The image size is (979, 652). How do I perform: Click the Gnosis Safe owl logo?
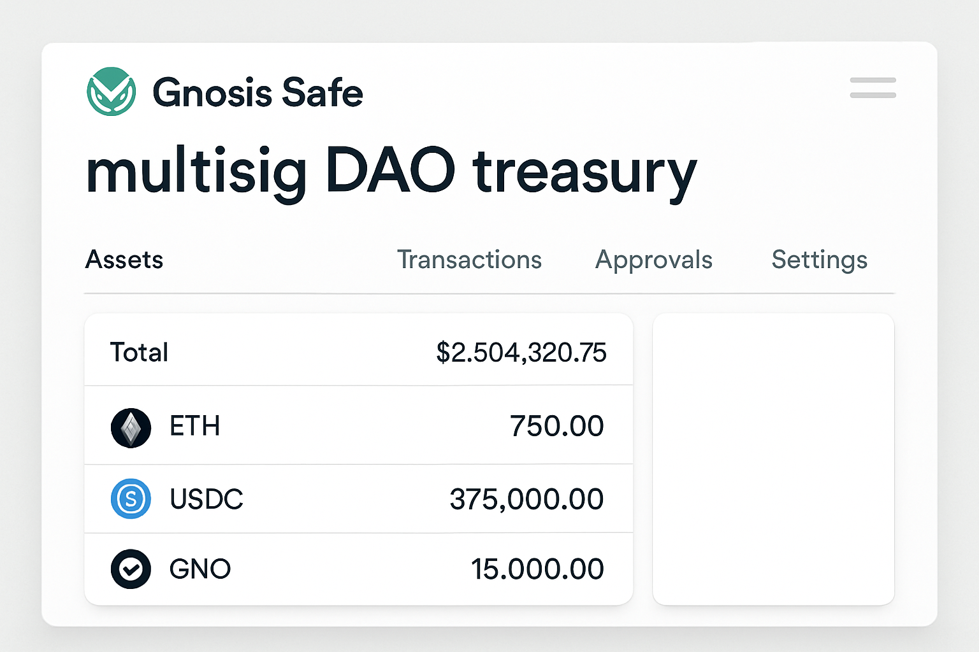click(x=112, y=90)
